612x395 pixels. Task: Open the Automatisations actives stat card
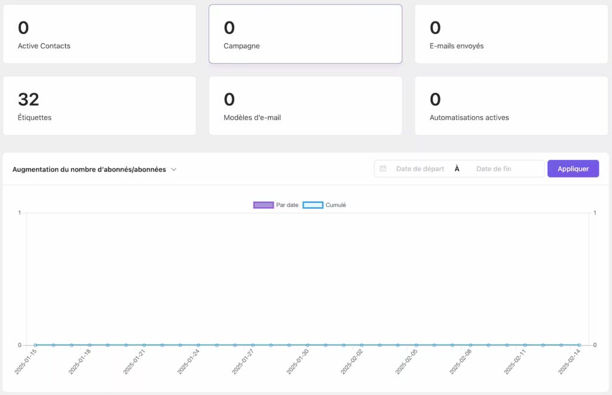(x=512, y=106)
